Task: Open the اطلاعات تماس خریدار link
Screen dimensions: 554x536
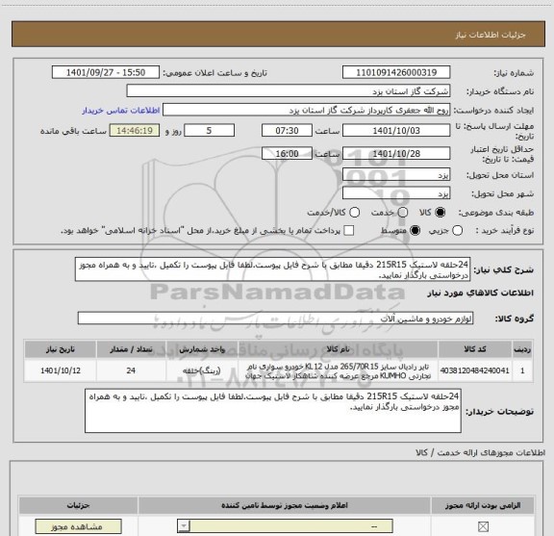Action: [121, 111]
